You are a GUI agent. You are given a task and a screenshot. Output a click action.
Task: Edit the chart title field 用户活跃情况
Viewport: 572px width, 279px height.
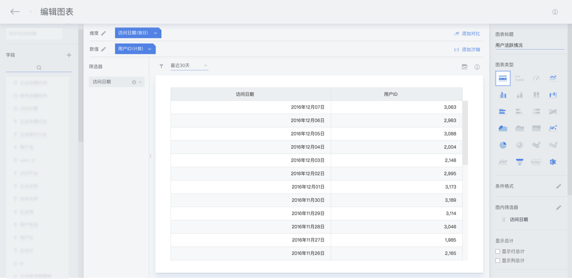click(530, 45)
